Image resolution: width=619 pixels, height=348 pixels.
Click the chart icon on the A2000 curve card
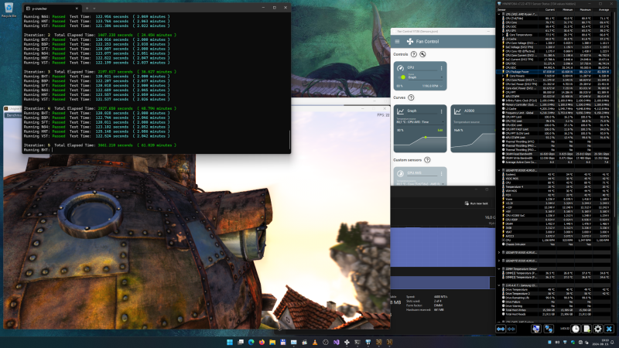[457, 111]
